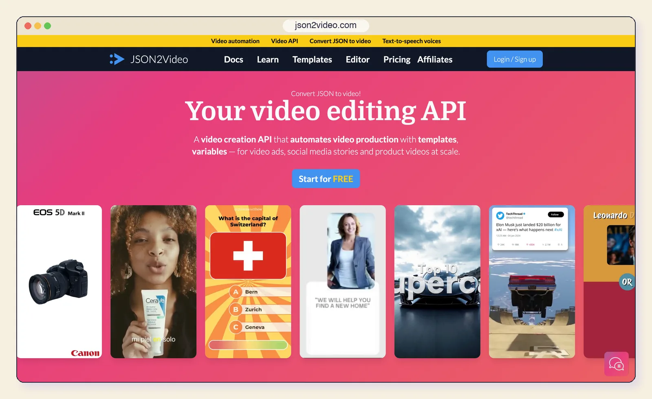
Task: Click the Twitter bird icon in tweet card
Action: 500,215
